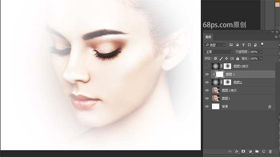
Task: Select 图层2拷贝 gradient layer thumbnail
Action: (x=216, y=66)
